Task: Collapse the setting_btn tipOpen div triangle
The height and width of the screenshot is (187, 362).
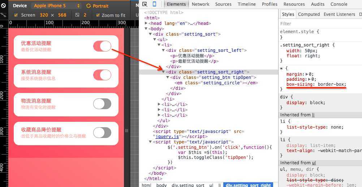Action: click(x=168, y=77)
